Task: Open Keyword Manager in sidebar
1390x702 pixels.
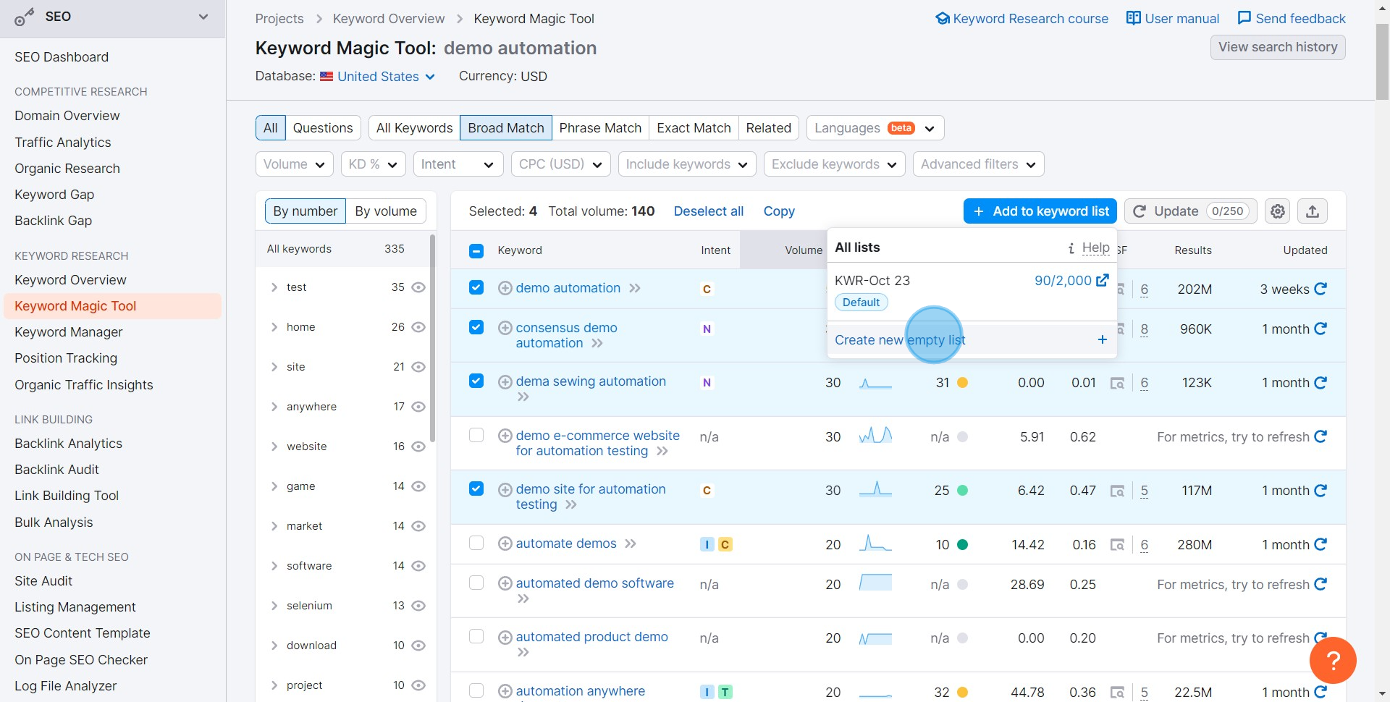Action: [69, 332]
